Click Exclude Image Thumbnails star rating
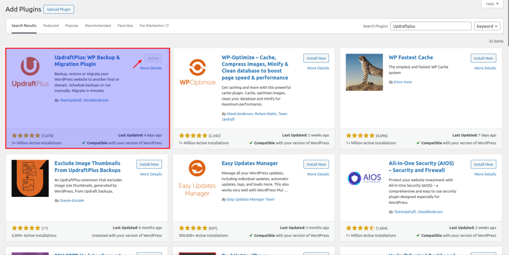The image size is (509, 255). (26, 228)
